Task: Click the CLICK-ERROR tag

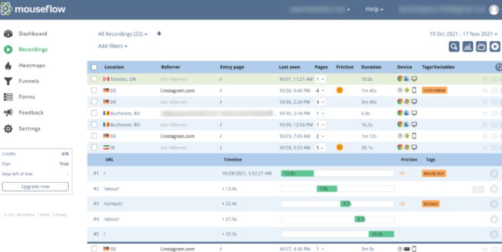Action: [x=434, y=91]
